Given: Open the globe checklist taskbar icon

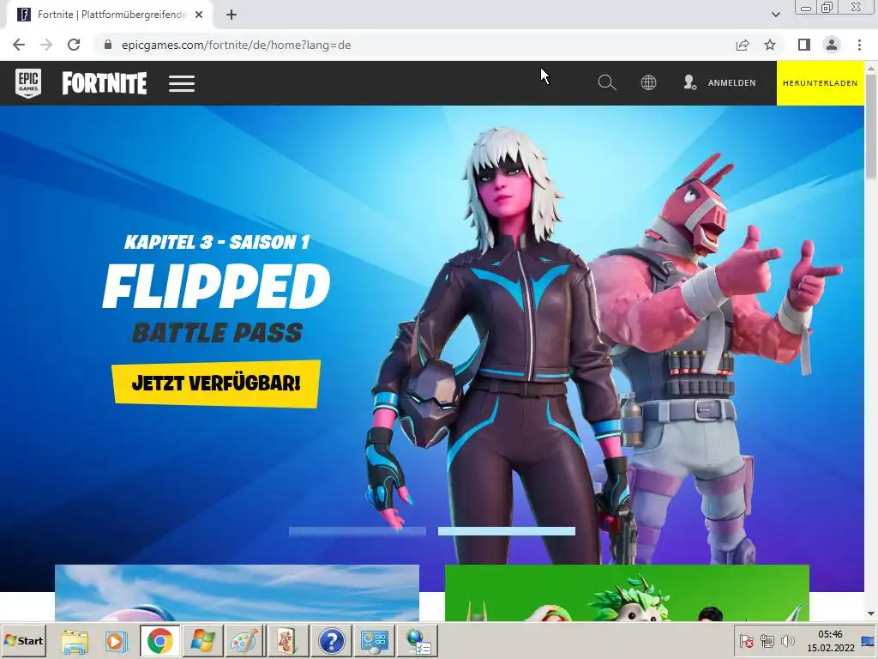Looking at the screenshot, I should pyautogui.click(x=418, y=641).
